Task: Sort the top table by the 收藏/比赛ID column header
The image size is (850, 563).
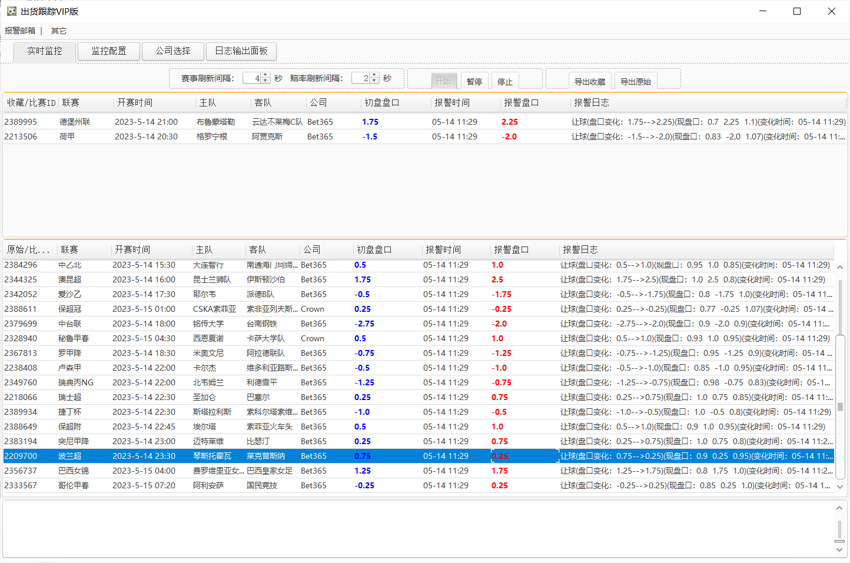Action: 31,103
